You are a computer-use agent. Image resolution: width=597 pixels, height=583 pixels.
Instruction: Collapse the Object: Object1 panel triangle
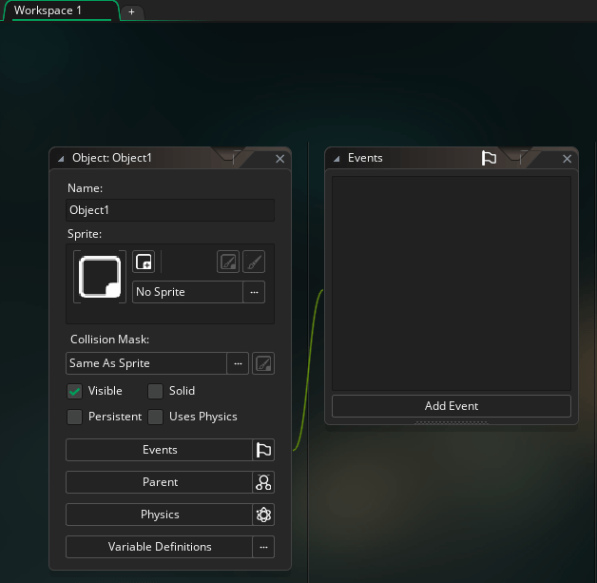click(x=61, y=159)
